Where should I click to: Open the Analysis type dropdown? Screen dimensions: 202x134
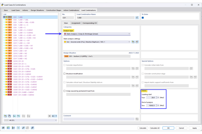[97, 34]
